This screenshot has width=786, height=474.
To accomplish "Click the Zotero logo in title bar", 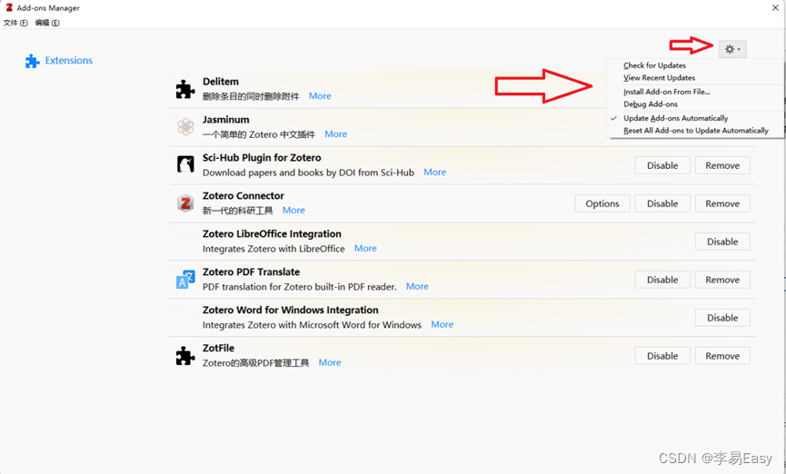I will click(8, 7).
